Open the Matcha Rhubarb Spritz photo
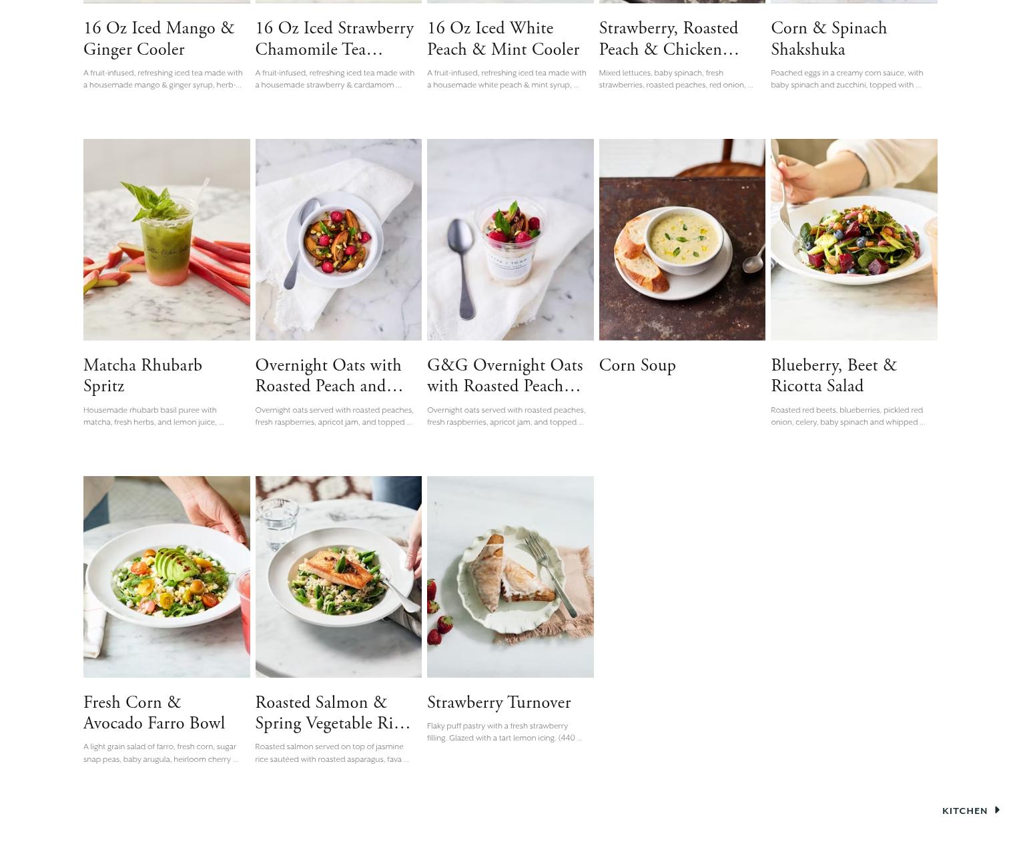 pyautogui.click(x=167, y=240)
